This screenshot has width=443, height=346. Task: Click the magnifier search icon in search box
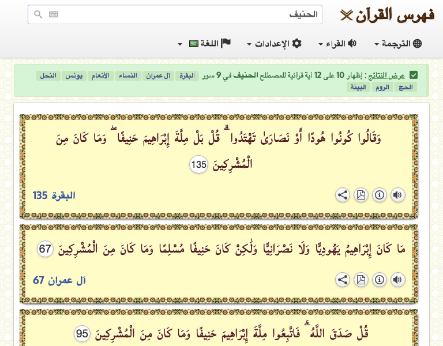pyautogui.click(x=38, y=15)
